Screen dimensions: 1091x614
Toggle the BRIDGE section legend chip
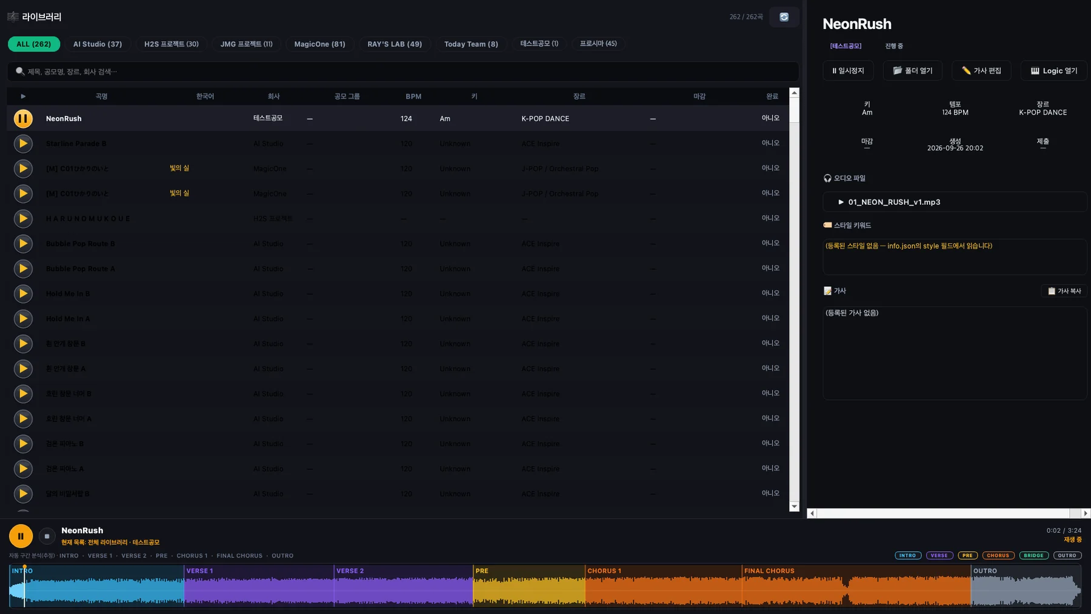1034,555
